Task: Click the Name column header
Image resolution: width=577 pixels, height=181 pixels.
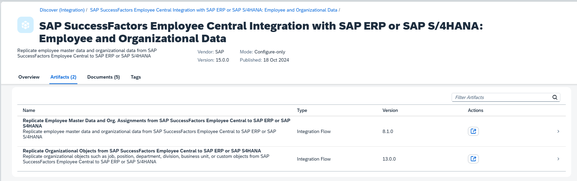Action: click(x=29, y=110)
